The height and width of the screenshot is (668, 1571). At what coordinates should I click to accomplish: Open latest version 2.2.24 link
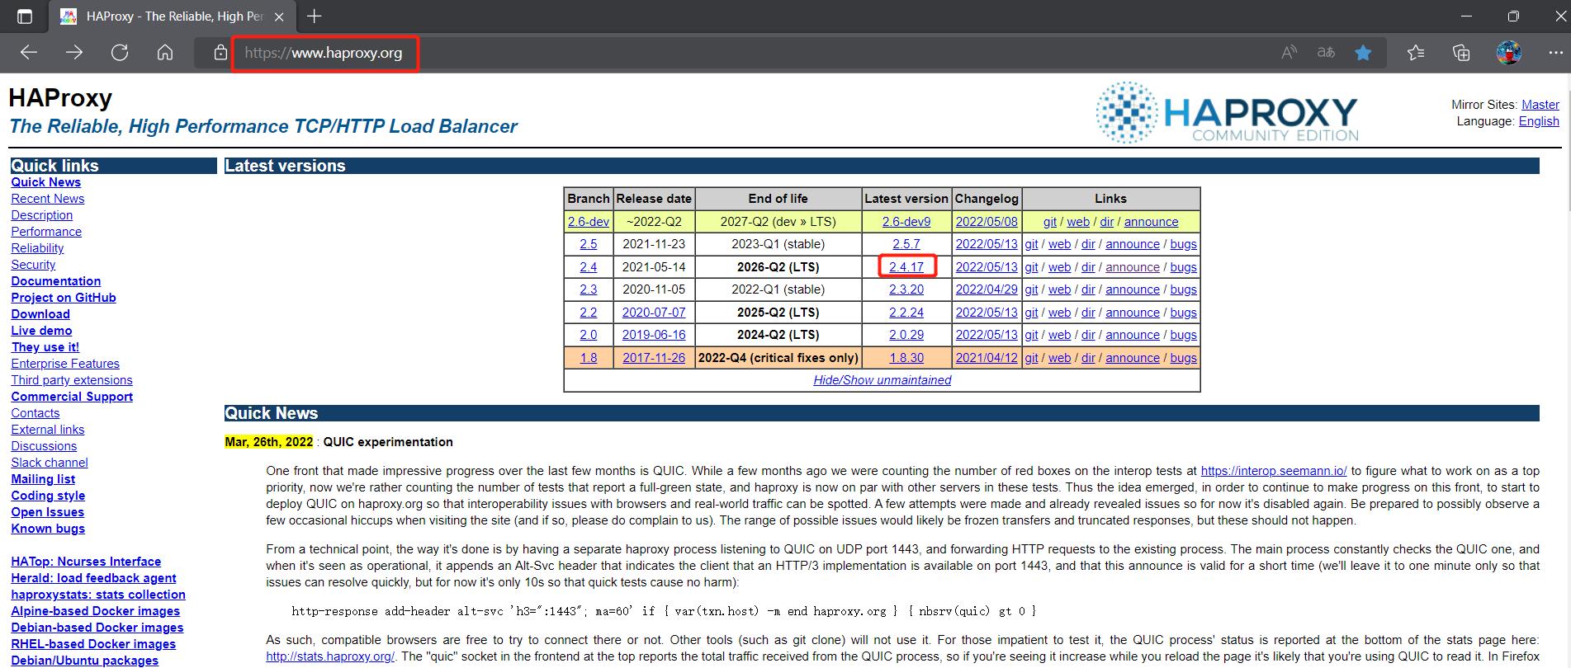coord(906,313)
